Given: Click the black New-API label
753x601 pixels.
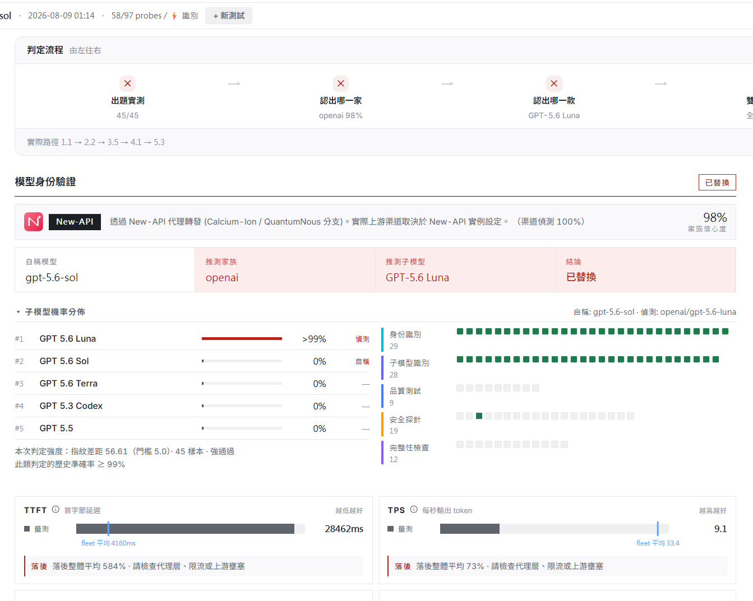Looking at the screenshot, I should click(75, 222).
